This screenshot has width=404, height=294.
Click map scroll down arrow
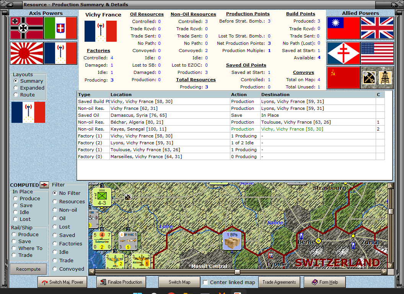click(391, 265)
